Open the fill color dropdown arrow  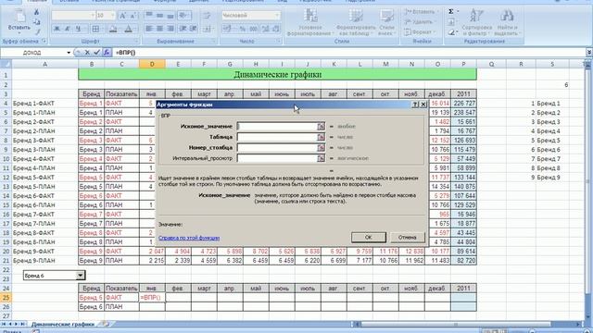120,29
